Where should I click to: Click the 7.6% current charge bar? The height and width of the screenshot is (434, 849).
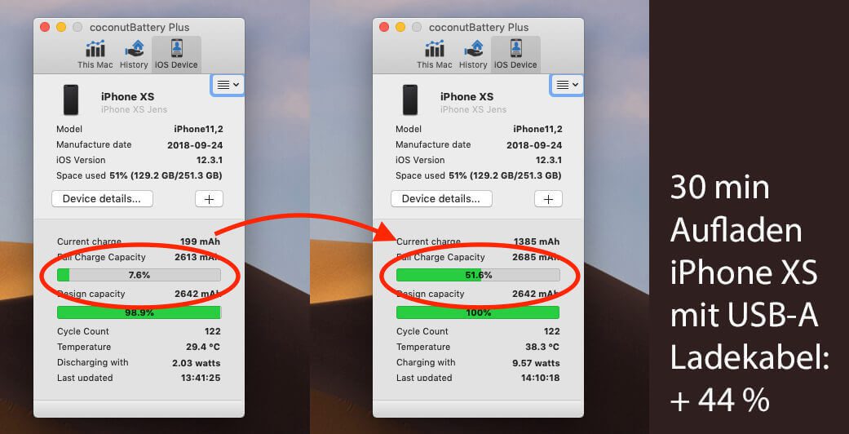pos(139,275)
